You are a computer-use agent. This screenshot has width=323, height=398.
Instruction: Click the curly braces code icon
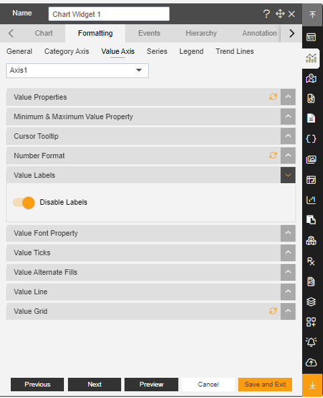(x=311, y=139)
